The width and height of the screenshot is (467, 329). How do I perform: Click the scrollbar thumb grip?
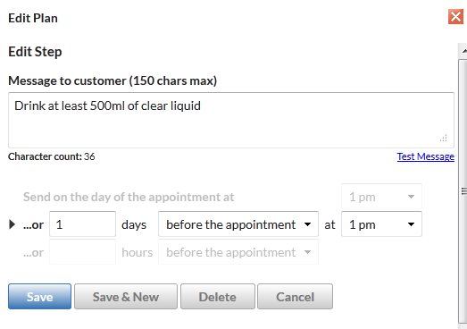click(x=463, y=191)
